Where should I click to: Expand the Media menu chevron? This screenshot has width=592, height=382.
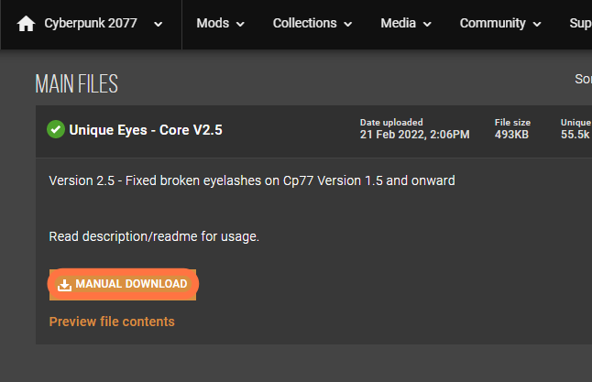tap(427, 24)
